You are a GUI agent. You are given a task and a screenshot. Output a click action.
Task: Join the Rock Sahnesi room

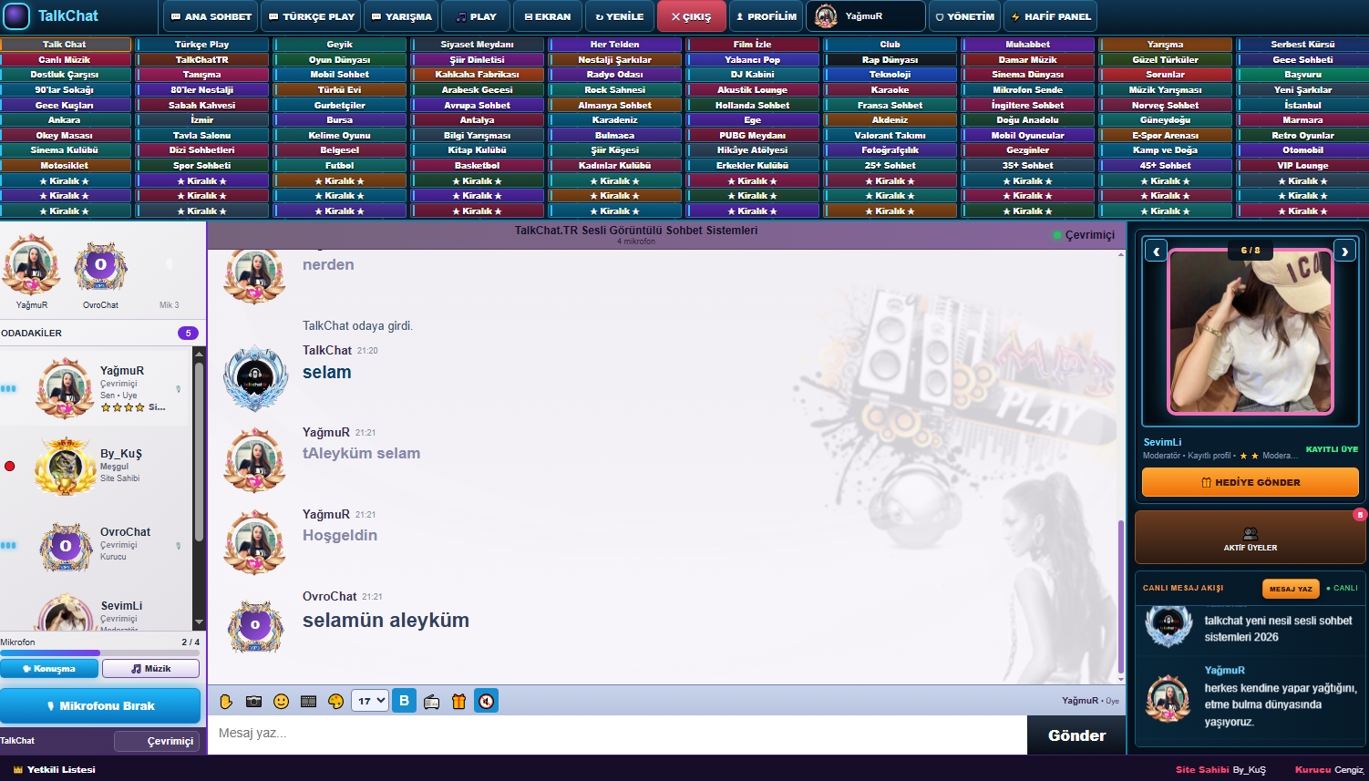coord(615,89)
